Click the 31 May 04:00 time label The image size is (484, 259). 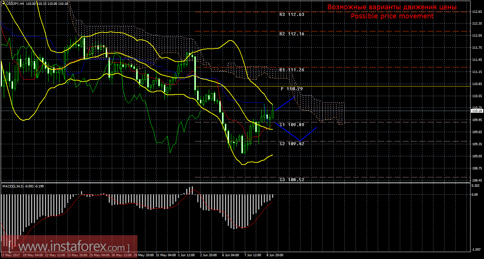(x=167, y=256)
